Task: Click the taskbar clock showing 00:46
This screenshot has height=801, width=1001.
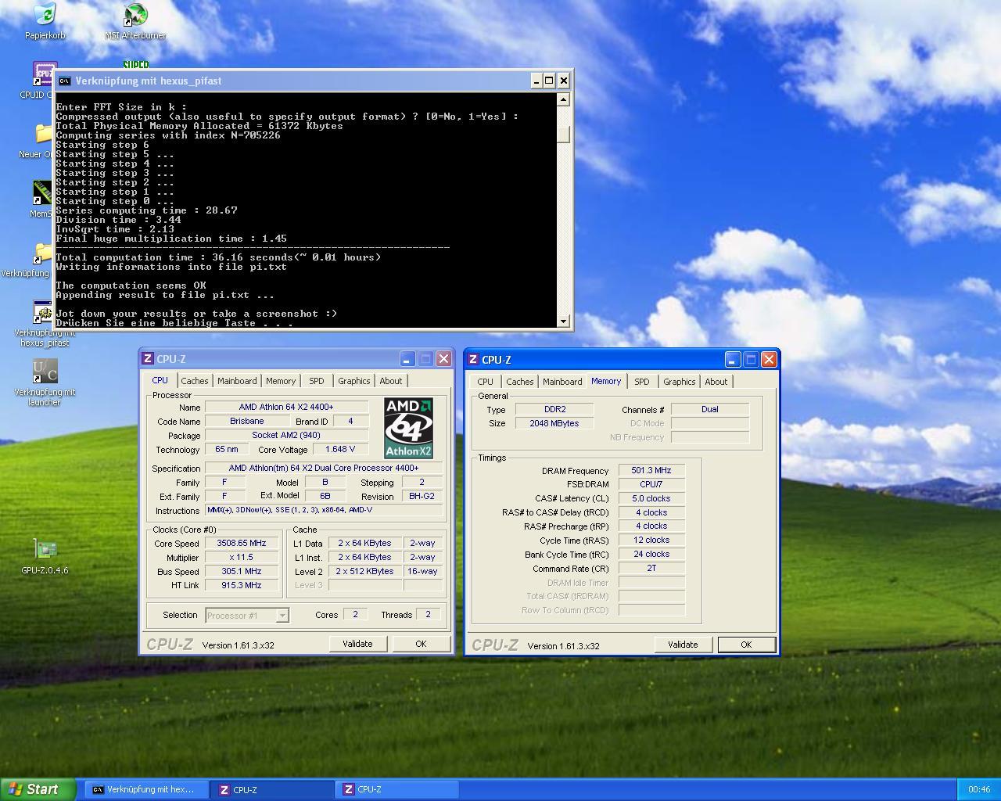Action: pos(978,790)
